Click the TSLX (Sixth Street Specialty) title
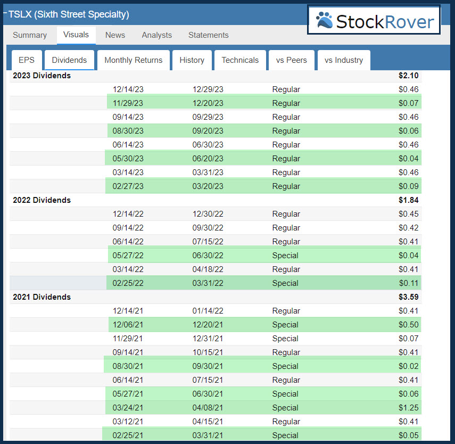The width and height of the screenshot is (455, 444). click(69, 14)
